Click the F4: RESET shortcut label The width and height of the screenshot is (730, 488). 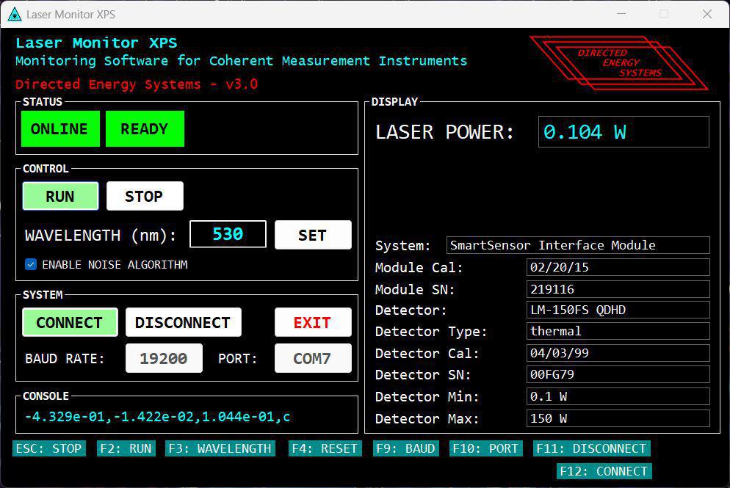tap(325, 448)
